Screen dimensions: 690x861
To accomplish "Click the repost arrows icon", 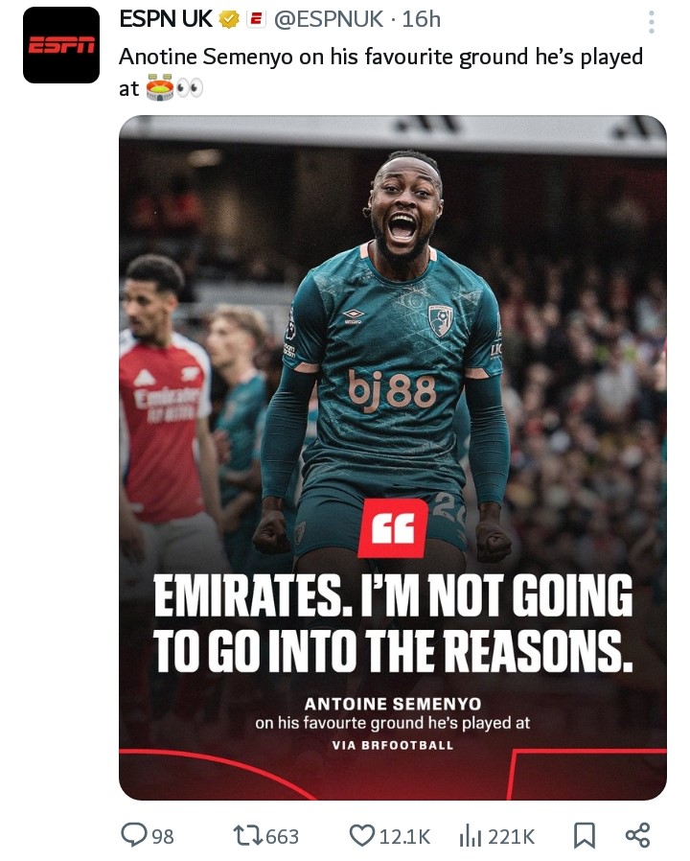I will coord(248,836).
